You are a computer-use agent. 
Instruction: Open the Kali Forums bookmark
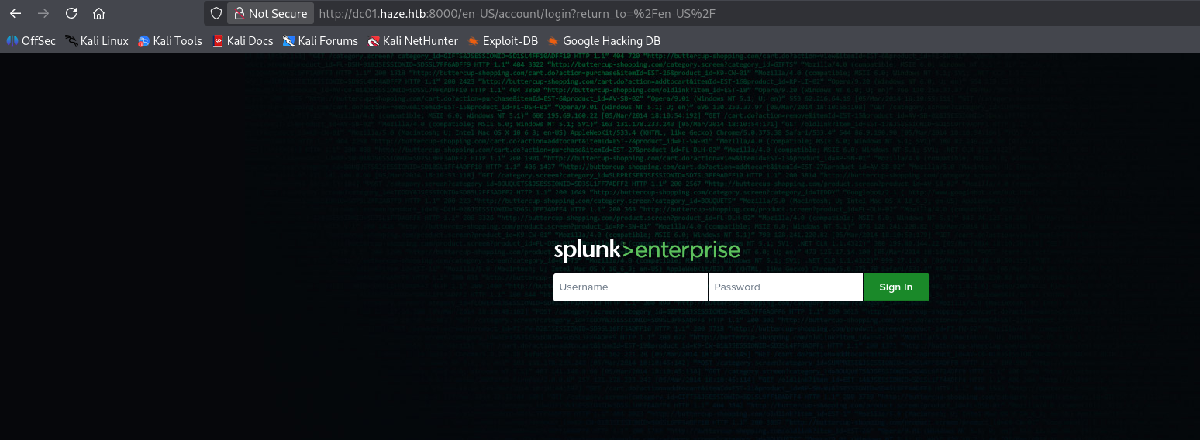(320, 41)
